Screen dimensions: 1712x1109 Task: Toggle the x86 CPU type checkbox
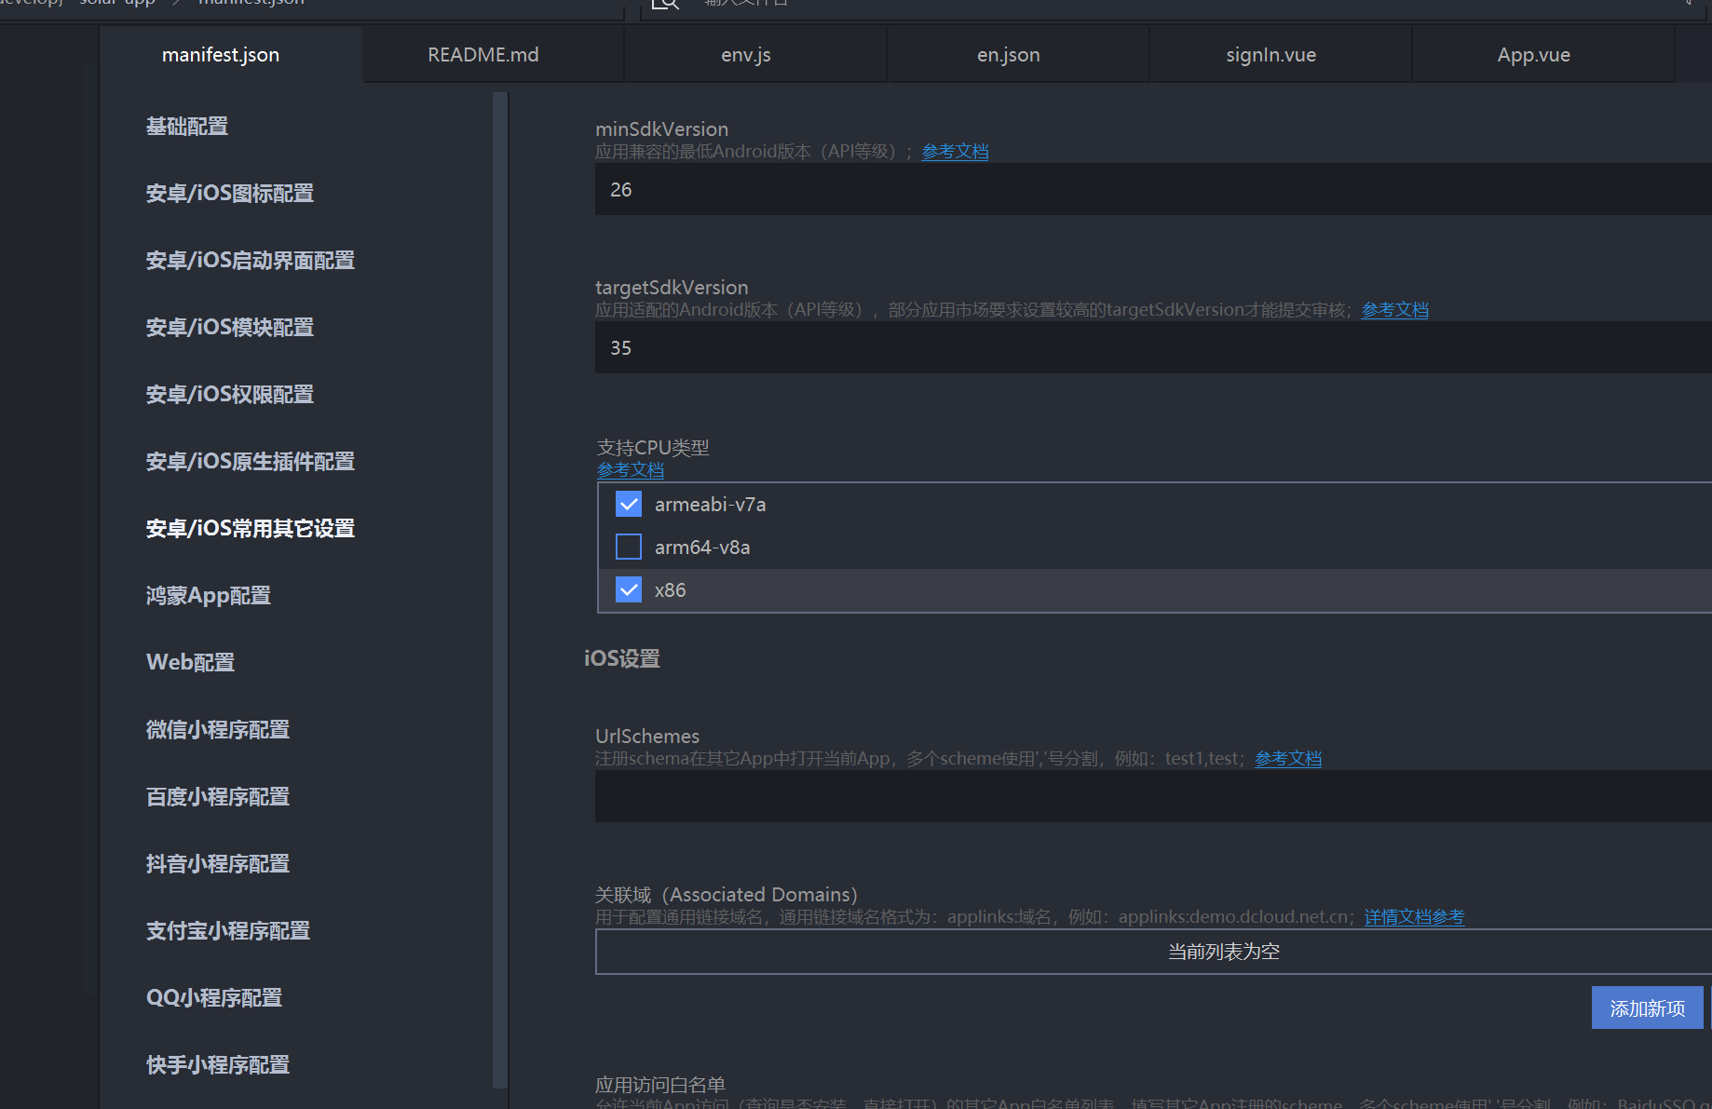[629, 589]
